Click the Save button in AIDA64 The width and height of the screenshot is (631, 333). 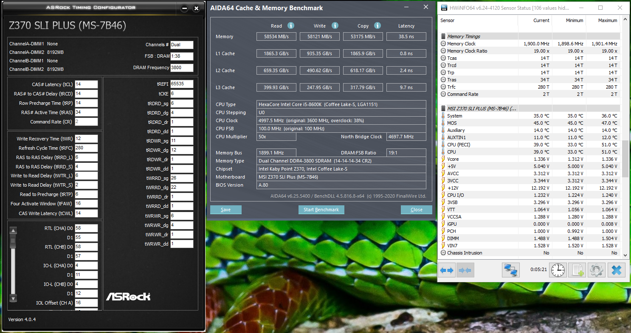(x=226, y=210)
